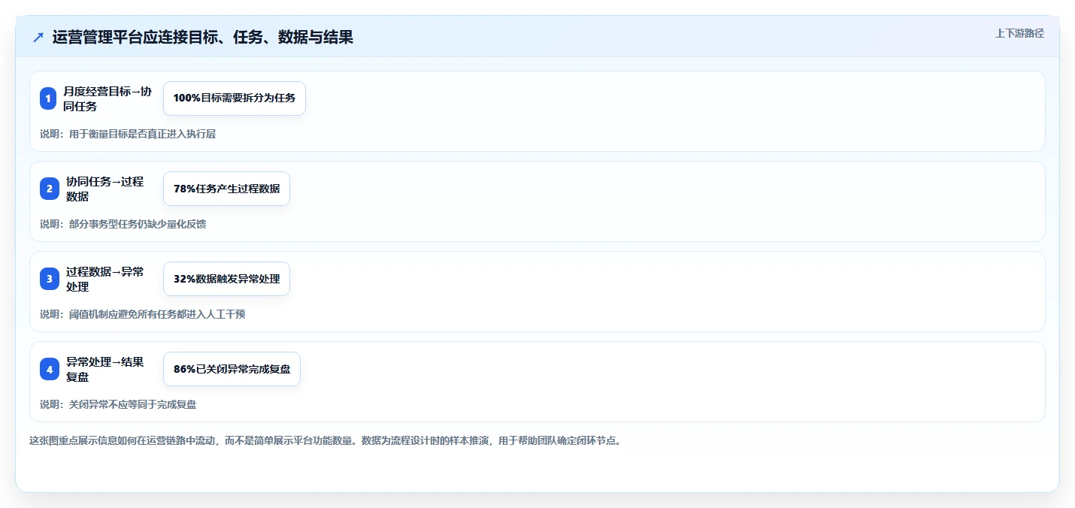Click the 32%数据触发异常处理 chip
This screenshot has height=508, width=1075.
(226, 279)
